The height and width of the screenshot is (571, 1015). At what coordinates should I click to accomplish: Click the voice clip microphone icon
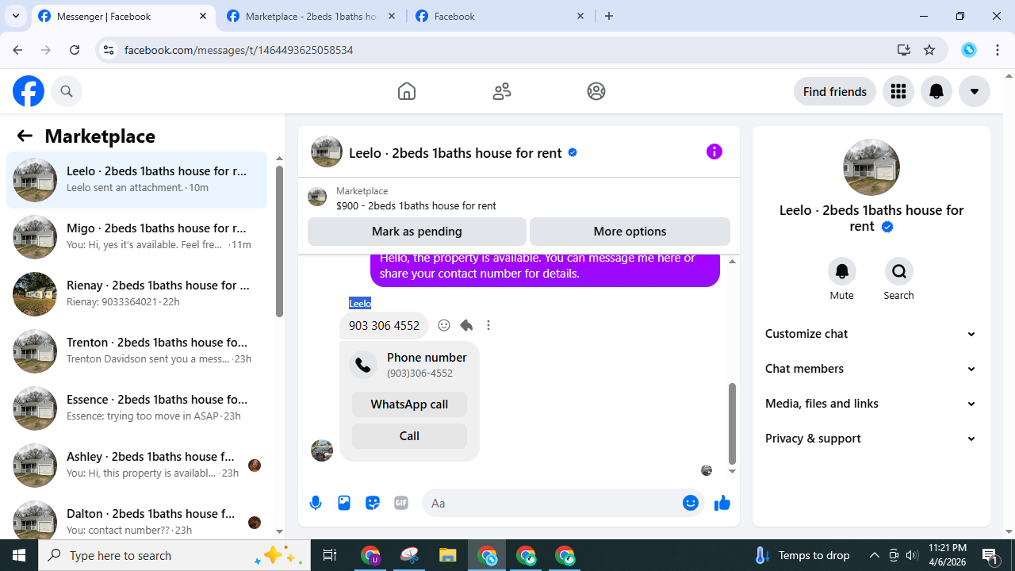click(316, 503)
